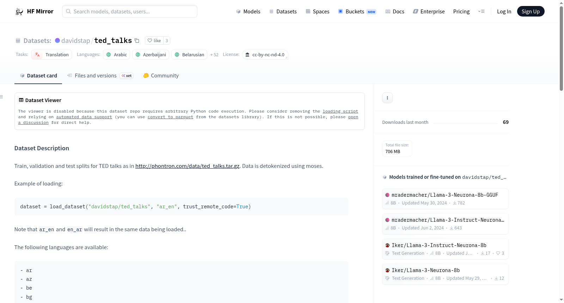
Task: Copy the dataset name with the copy icon
Action: pyautogui.click(x=137, y=41)
